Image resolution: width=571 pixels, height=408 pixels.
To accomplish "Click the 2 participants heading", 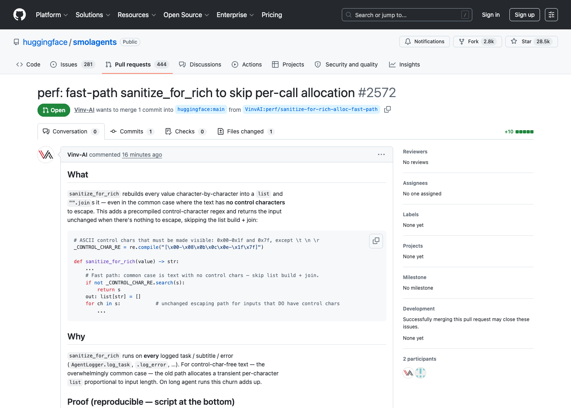I will 420,359.
